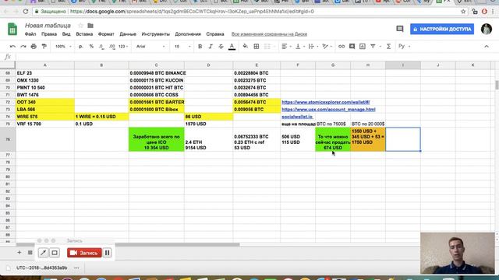Open the Дополнения menu
This screenshot has width=499, height=280.
(x=188, y=34)
